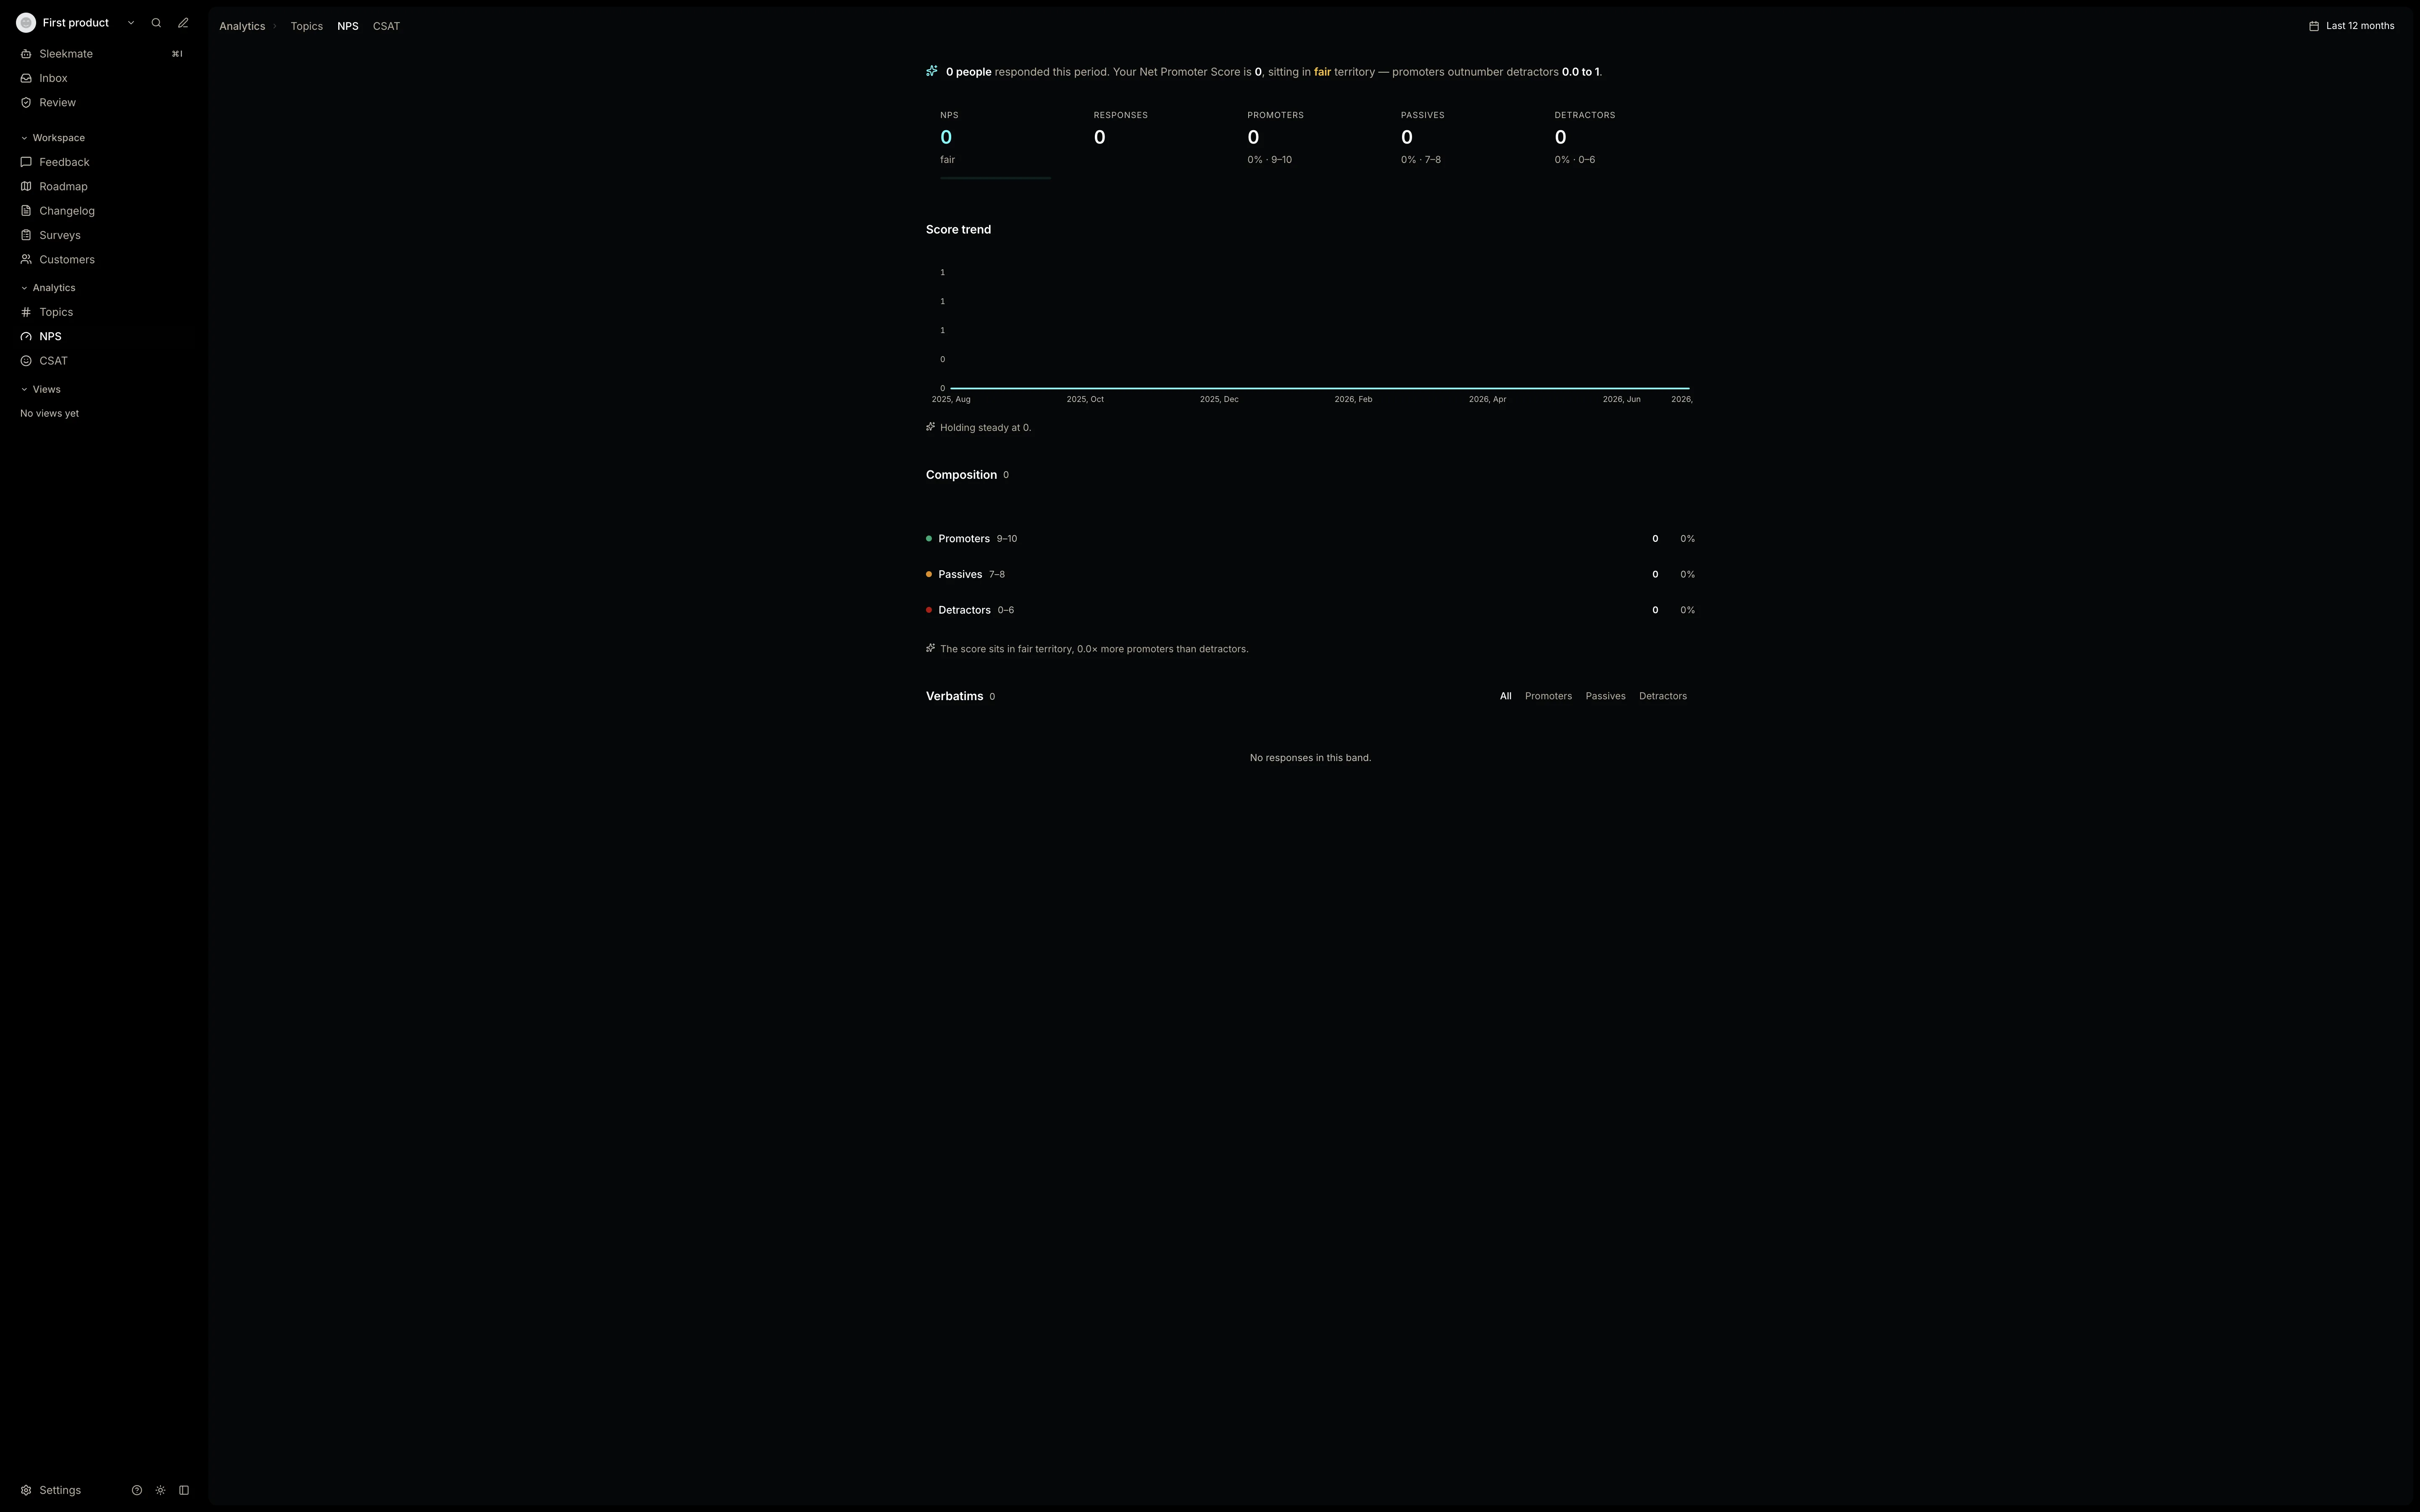Filter verbatims by Promoters
The width and height of the screenshot is (2420, 1512).
click(x=1548, y=696)
